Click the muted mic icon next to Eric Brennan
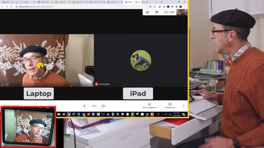264x148 pixels. tap(97, 84)
